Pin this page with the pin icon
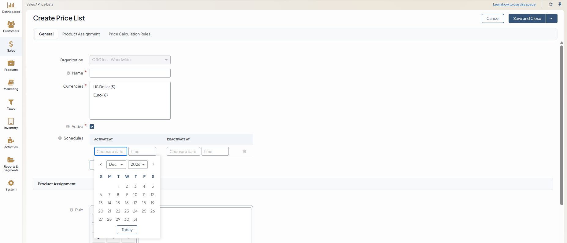Image resolution: width=567 pixels, height=243 pixels. [560, 4]
